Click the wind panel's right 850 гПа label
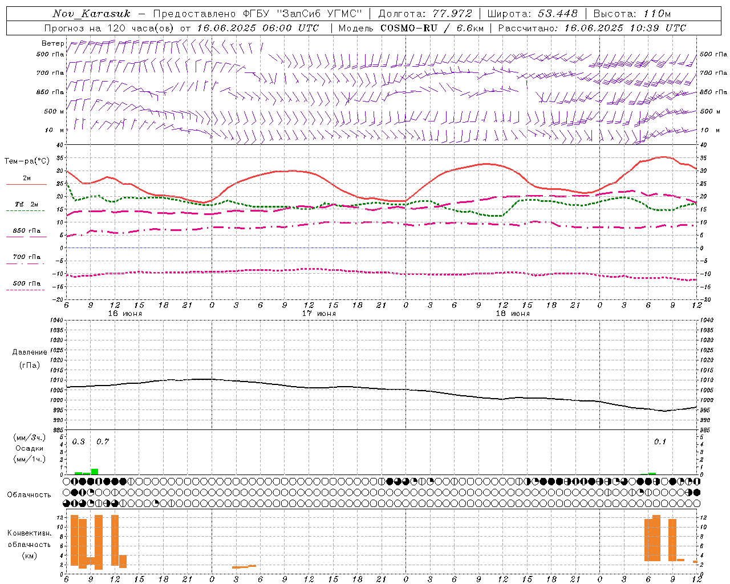The height and width of the screenshot is (584, 730). pyautogui.click(x=713, y=92)
